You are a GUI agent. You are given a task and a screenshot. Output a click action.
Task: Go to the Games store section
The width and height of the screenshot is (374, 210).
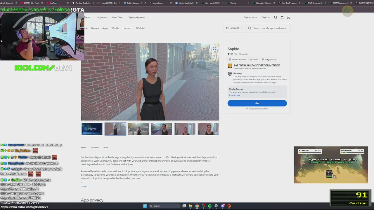click(x=95, y=28)
